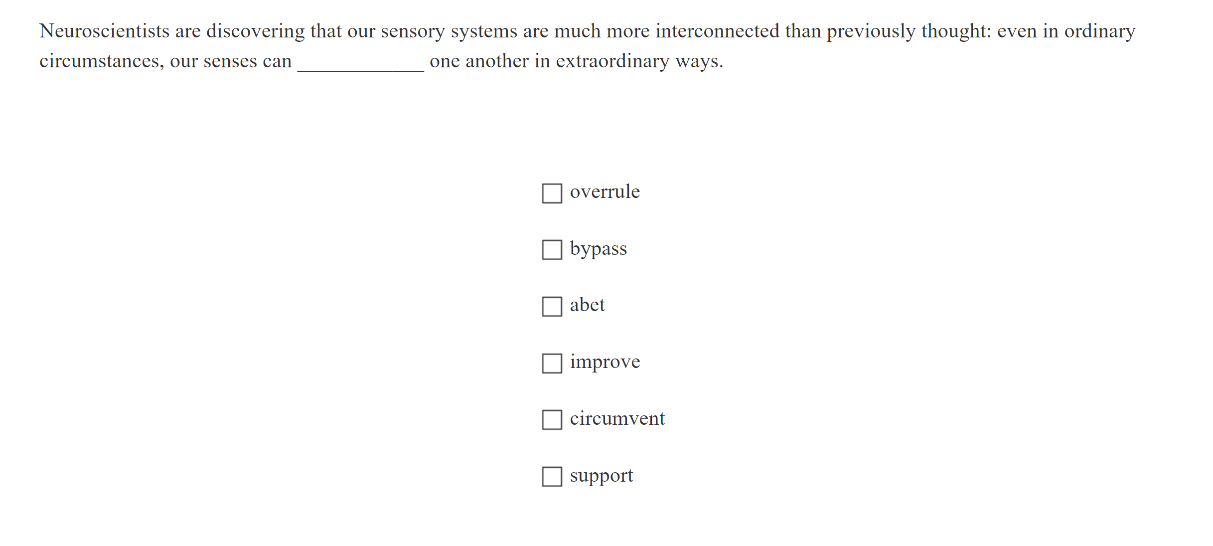
Task: Click the word senses in the question text
Action: pos(229,61)
